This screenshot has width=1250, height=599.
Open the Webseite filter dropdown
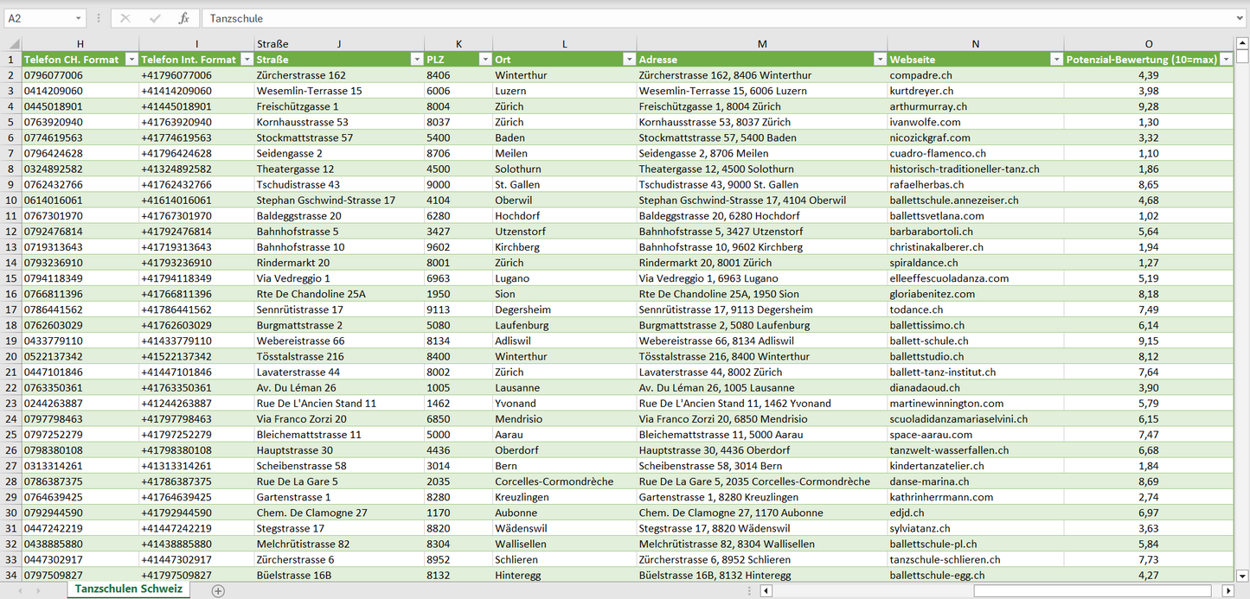coord(1055,60)
